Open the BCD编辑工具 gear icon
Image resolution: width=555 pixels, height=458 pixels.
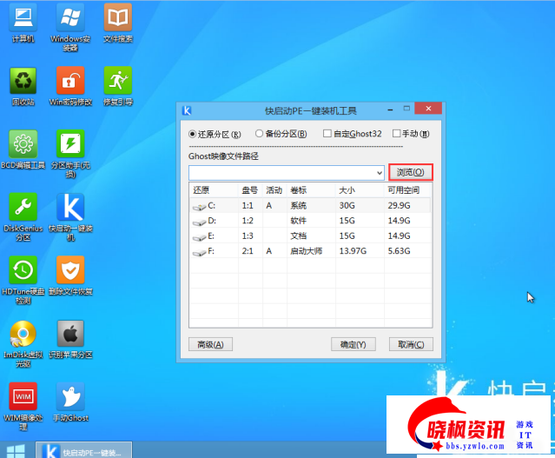pyautogui.click(x=23, y=144)
